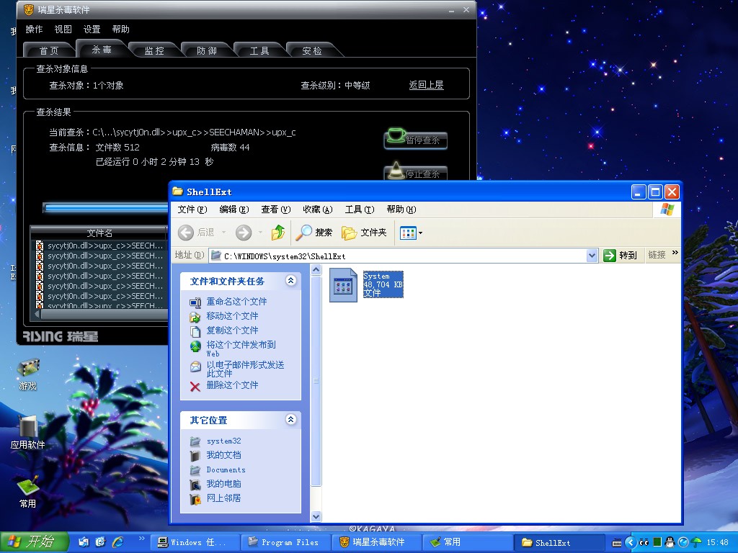Viewport: 738px width, 553px height.
Task: Open the Search toolbar button
Action: click(314, 233)
